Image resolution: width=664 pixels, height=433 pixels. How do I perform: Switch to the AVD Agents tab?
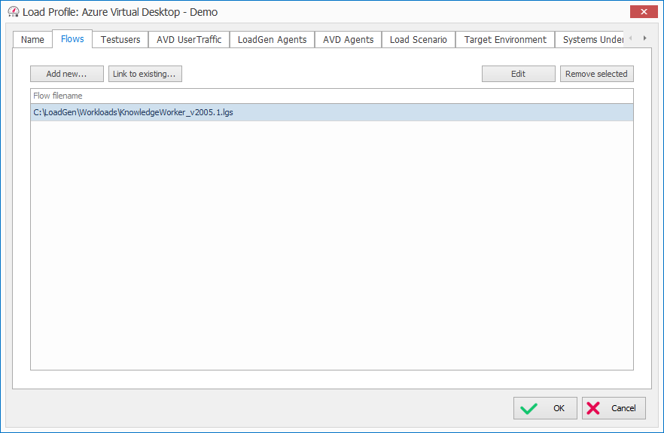tap(348, 40)
